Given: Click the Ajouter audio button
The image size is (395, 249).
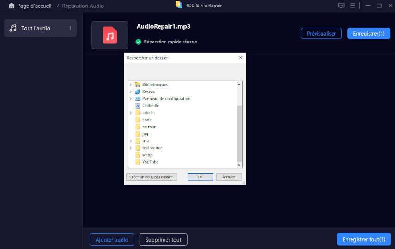Looking at the screenshot, I should pyautogui.click(x=112, y=240).
